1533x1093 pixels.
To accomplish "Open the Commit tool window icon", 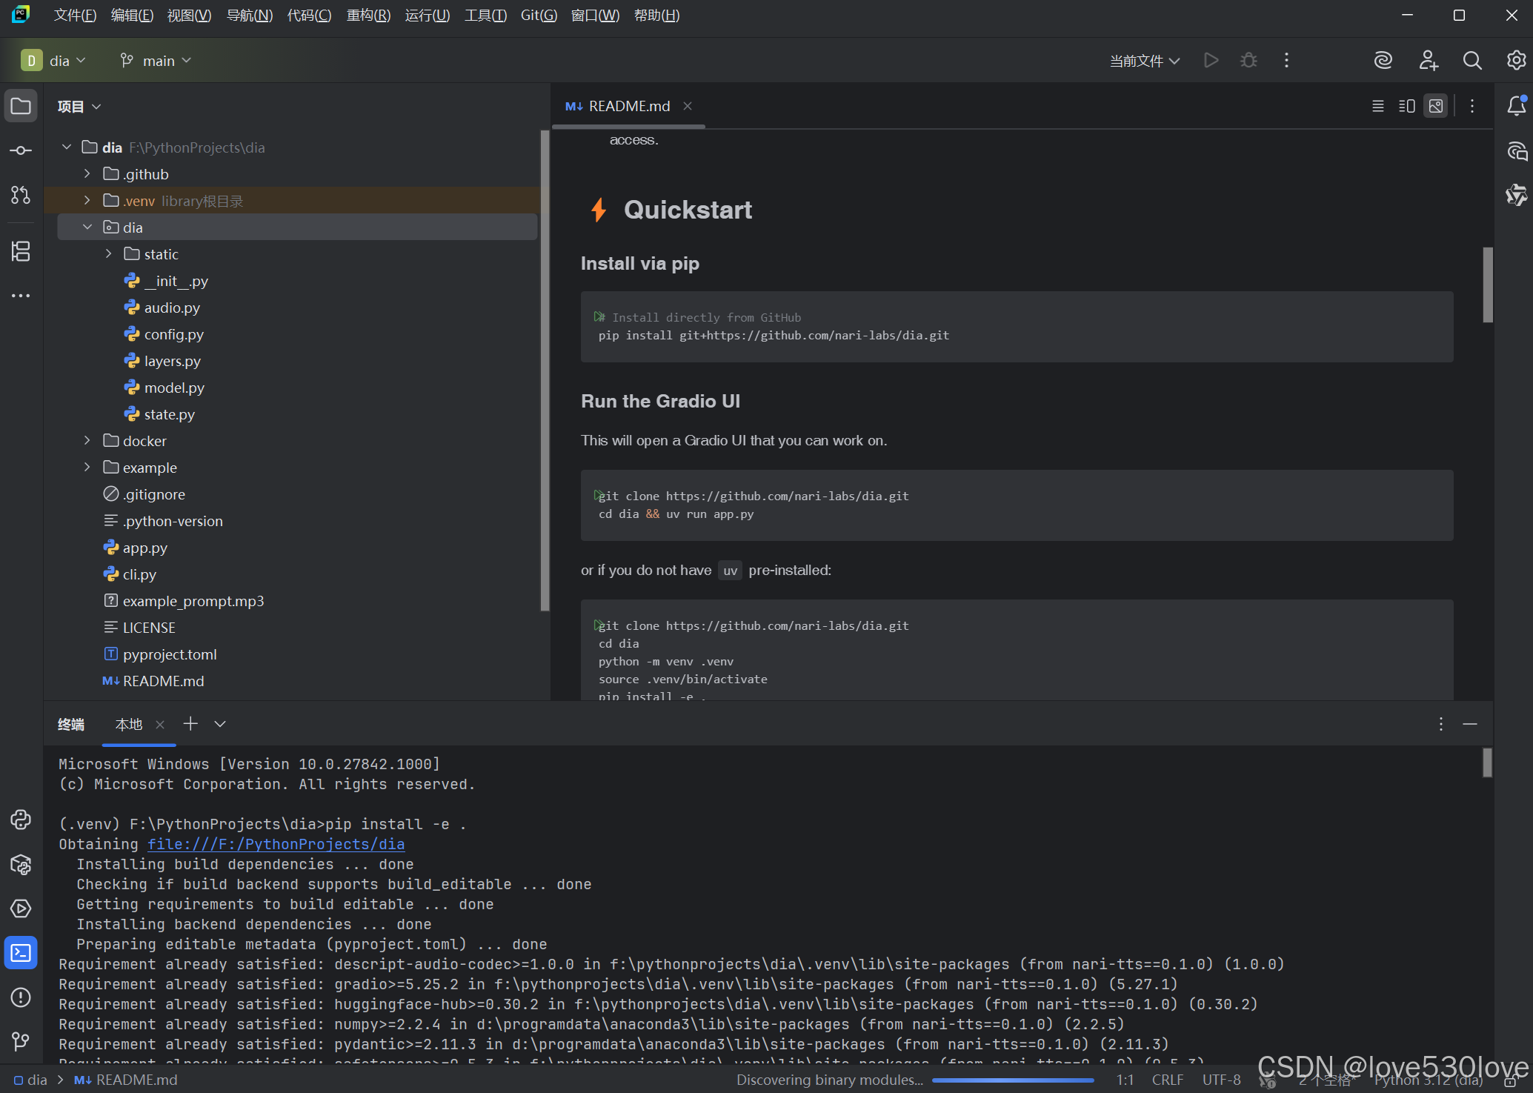I will (x=21, y=150).
